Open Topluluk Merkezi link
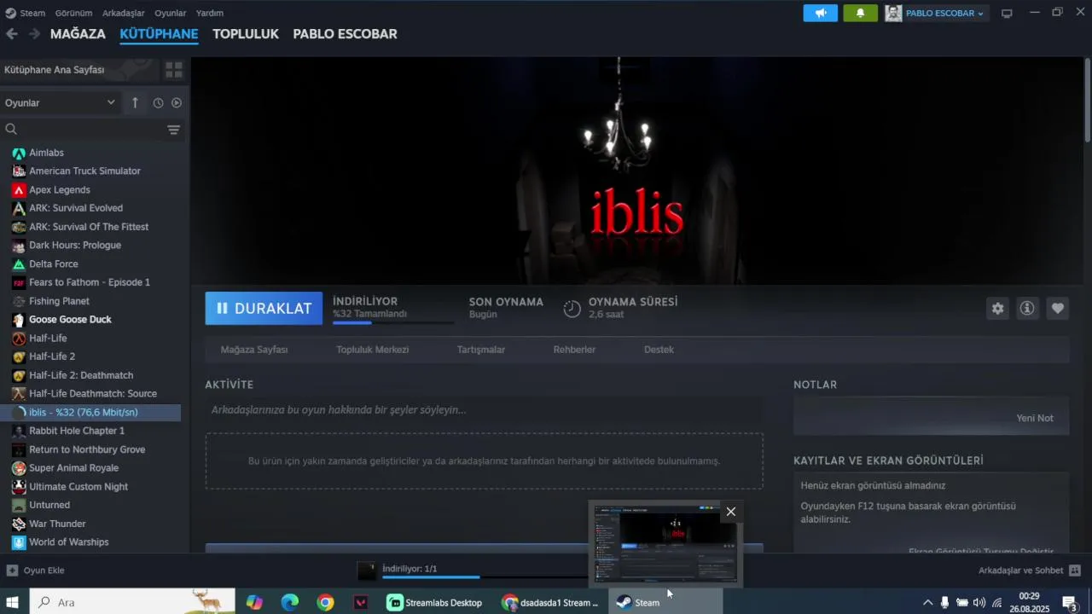1092x614 pixels. 372,350
